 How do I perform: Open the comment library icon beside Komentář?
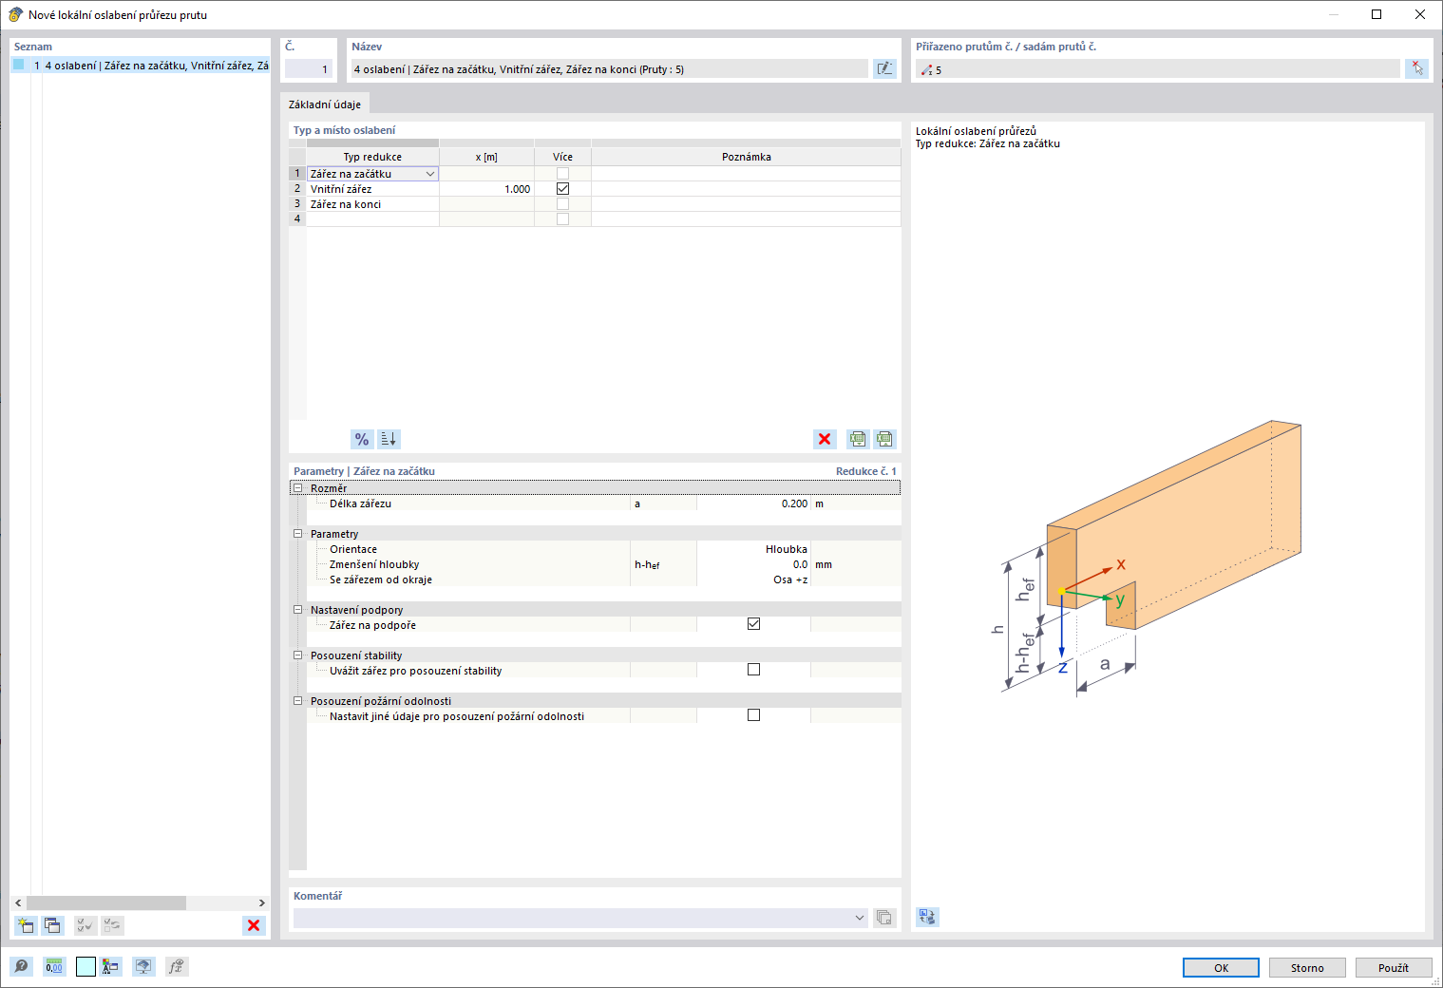coord(884,918)
